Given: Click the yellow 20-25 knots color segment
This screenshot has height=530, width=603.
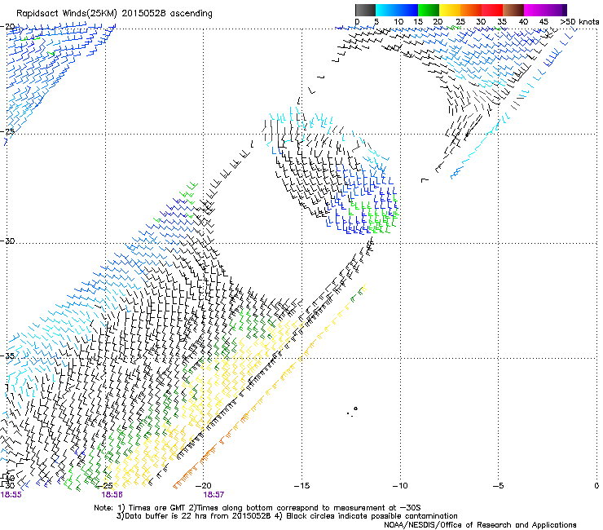Looking at the screenshot, I should [x=450, y=10].
